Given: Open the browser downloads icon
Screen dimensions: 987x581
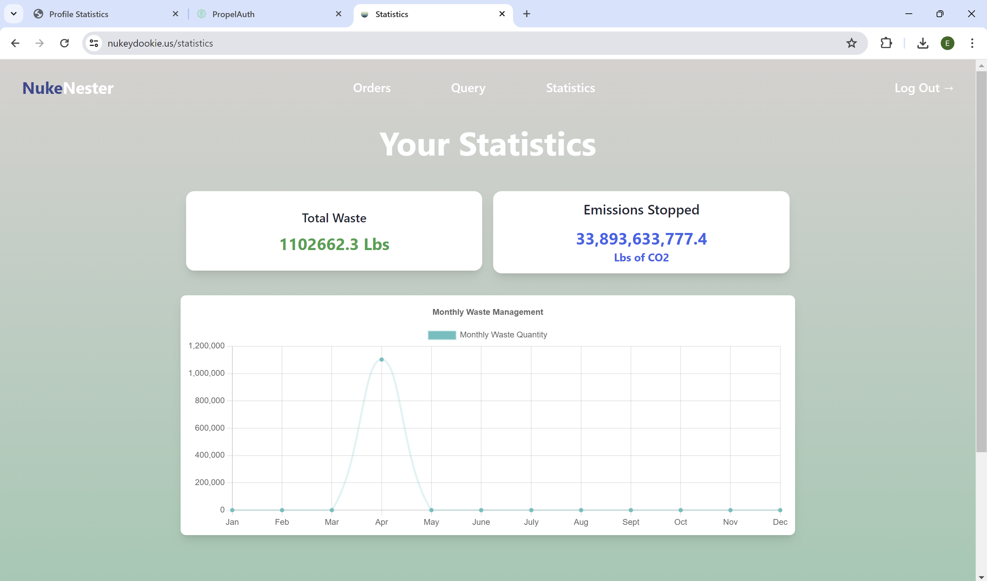Looking at the screenshot, I should pos(922,43).
